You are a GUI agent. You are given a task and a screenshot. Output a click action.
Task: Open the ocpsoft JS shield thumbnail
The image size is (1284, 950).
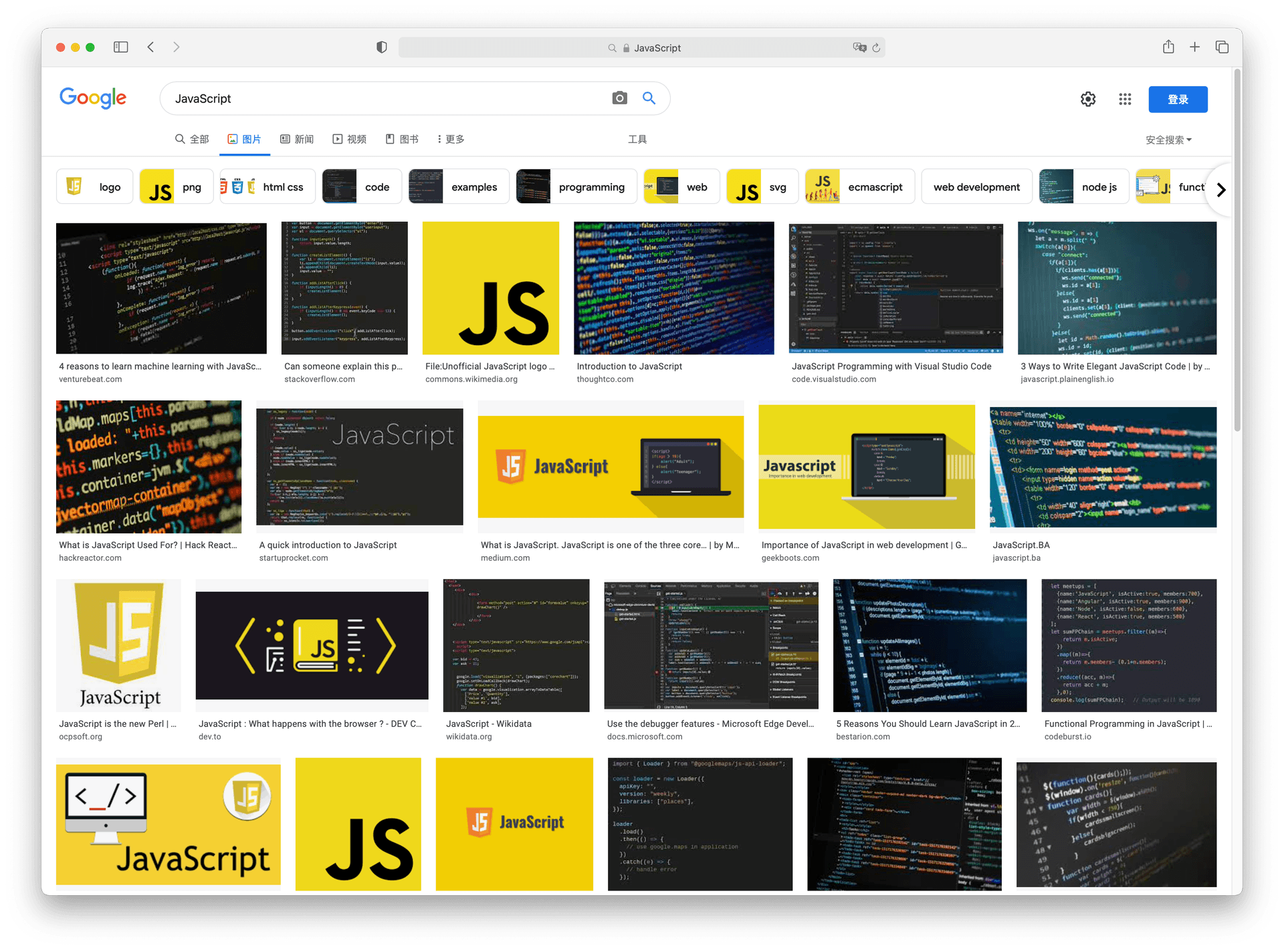click(x=119, y=645)
